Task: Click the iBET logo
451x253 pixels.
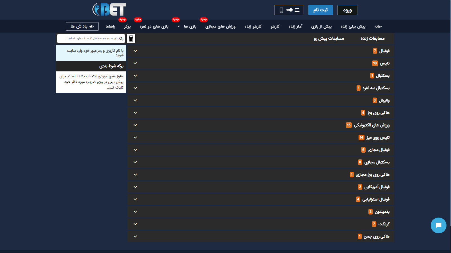Action: pyautogui.click(x=109, y=9)
